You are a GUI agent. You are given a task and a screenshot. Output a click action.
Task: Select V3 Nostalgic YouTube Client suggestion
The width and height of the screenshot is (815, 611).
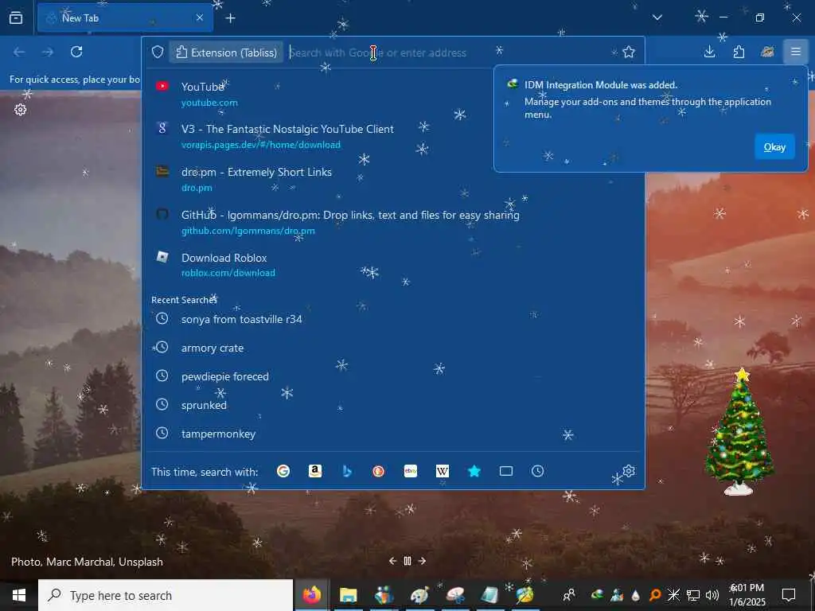tap(393, 136)
